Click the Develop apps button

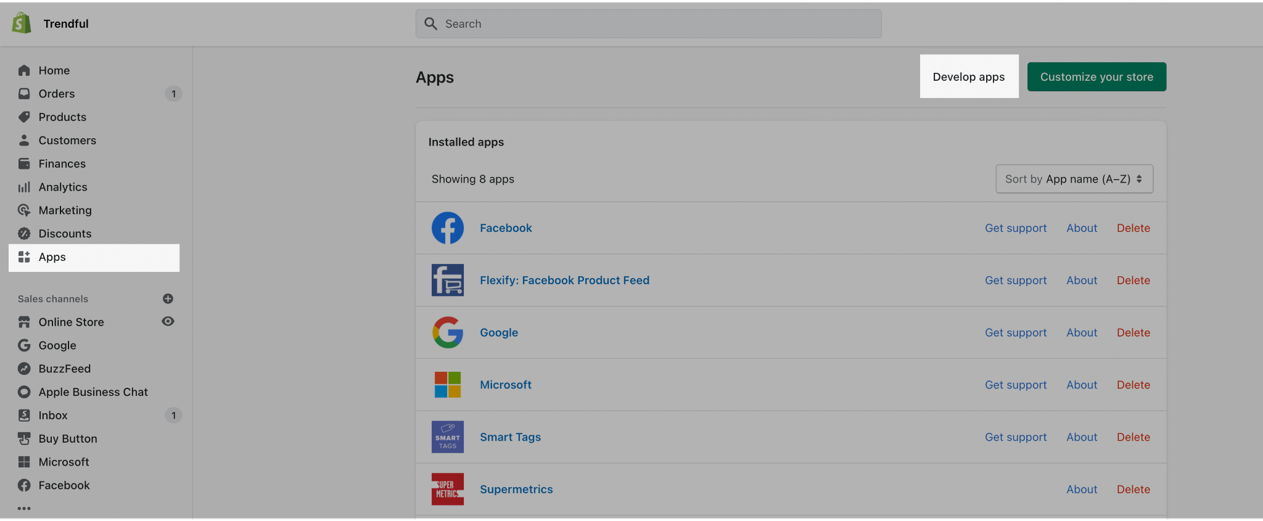click(969, 77)
